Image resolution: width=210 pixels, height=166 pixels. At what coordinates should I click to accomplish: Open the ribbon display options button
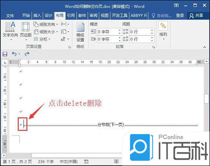point(176,6)
